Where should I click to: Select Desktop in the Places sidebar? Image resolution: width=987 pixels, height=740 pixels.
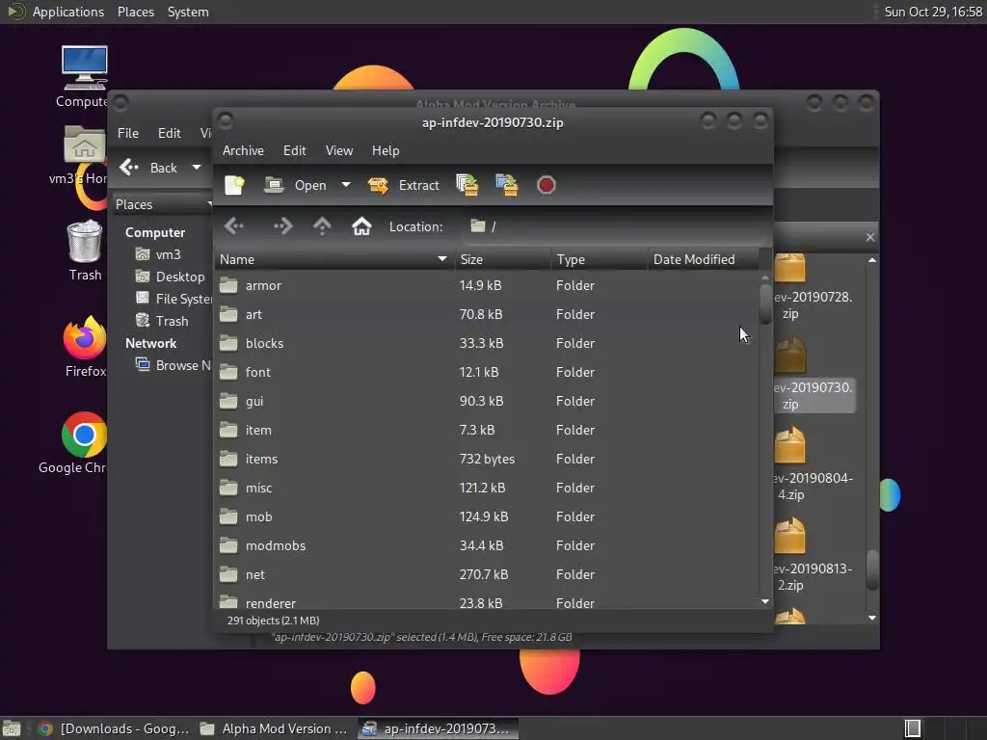point(170,277)
